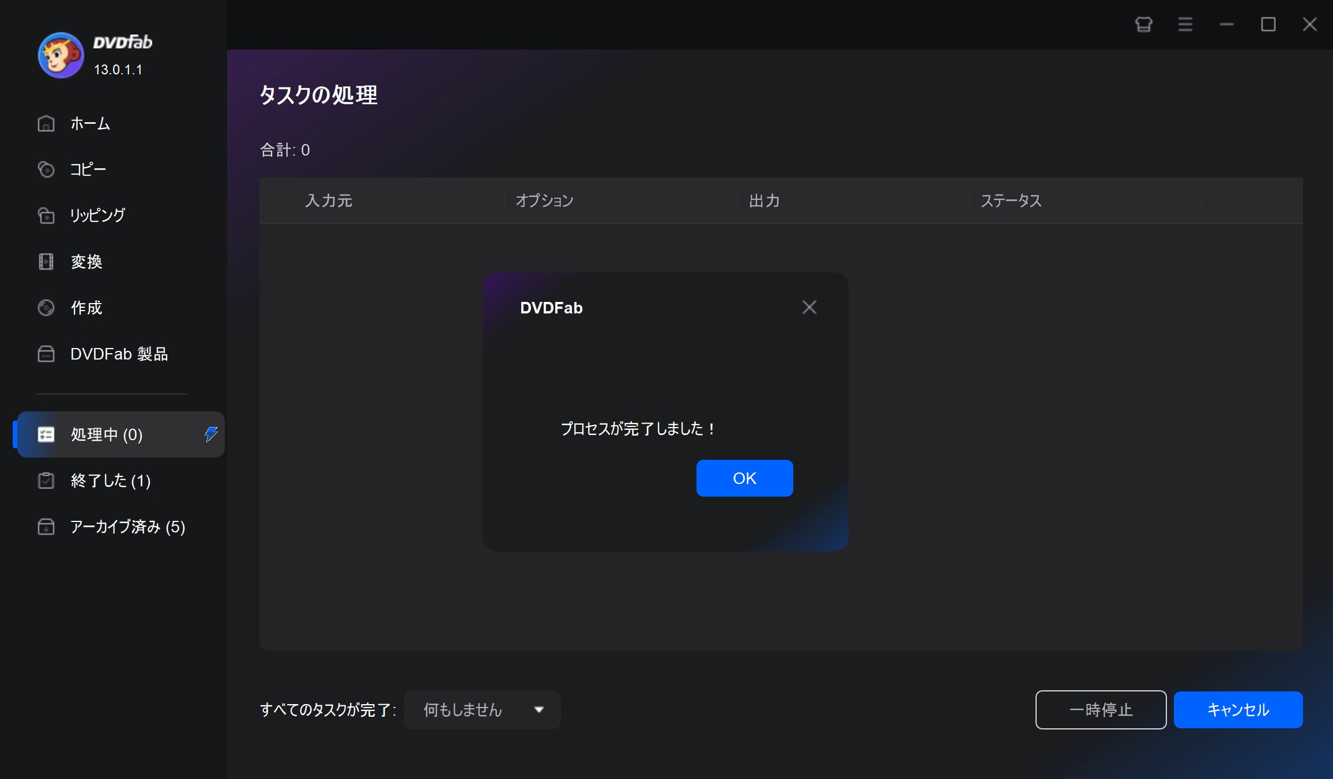Open the 何もしません completion action dropdown

pos(482,710)
